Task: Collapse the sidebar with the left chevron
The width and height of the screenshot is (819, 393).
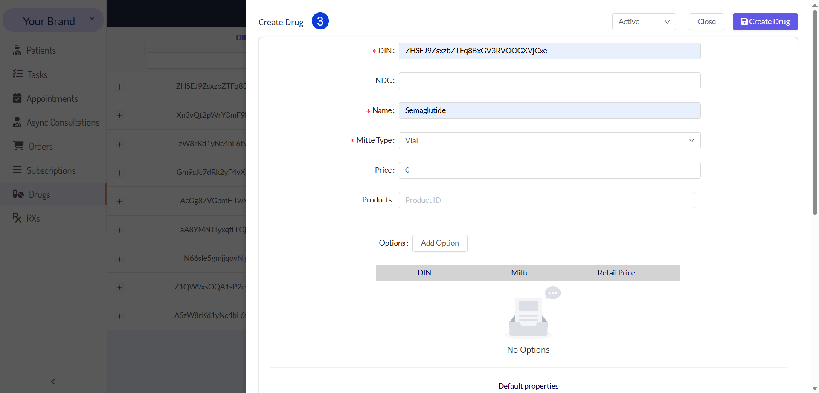Action: tap(53, 381)
